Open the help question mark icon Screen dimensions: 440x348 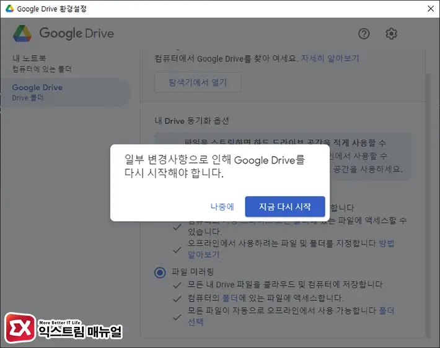tap(364, 34)
